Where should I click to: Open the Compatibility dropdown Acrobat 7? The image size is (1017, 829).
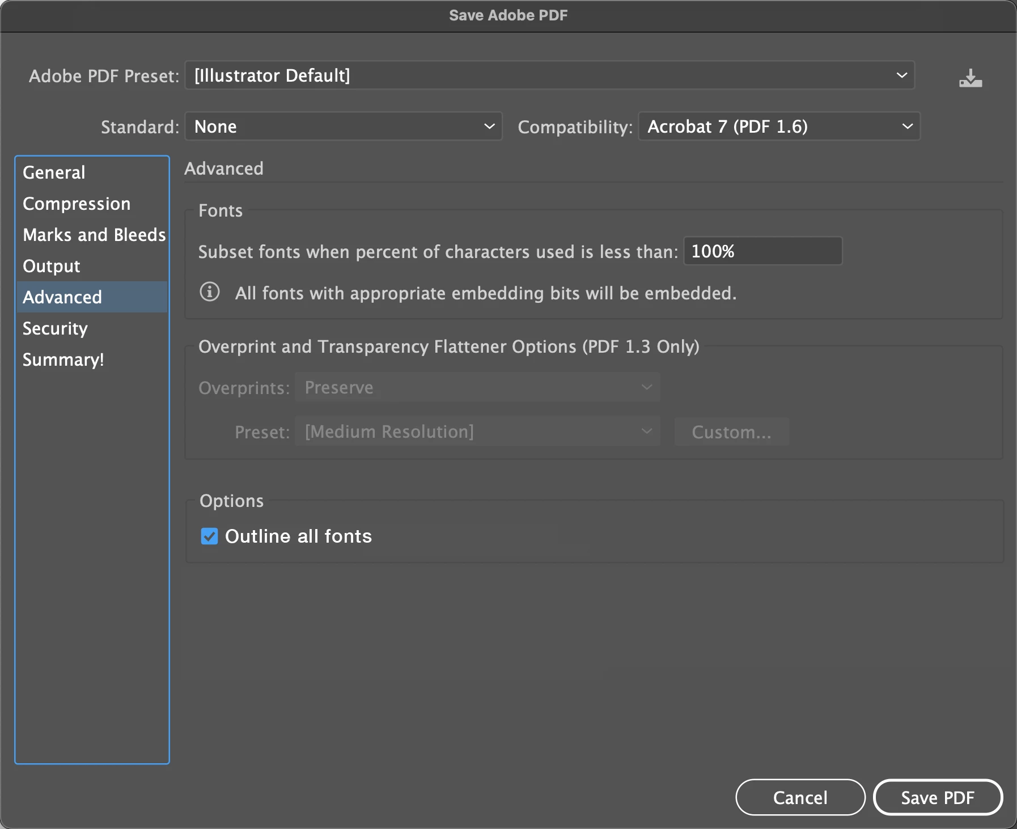pos(779,126)
